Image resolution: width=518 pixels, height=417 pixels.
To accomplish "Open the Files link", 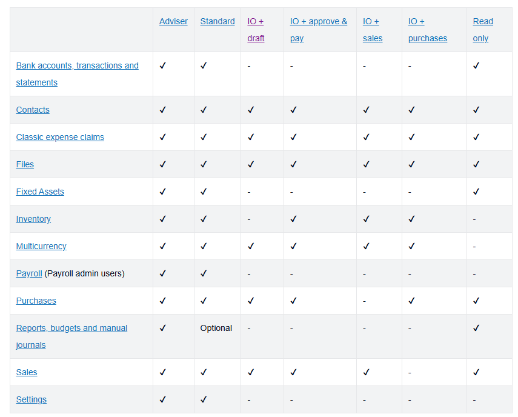I will (x=25, y=164).
